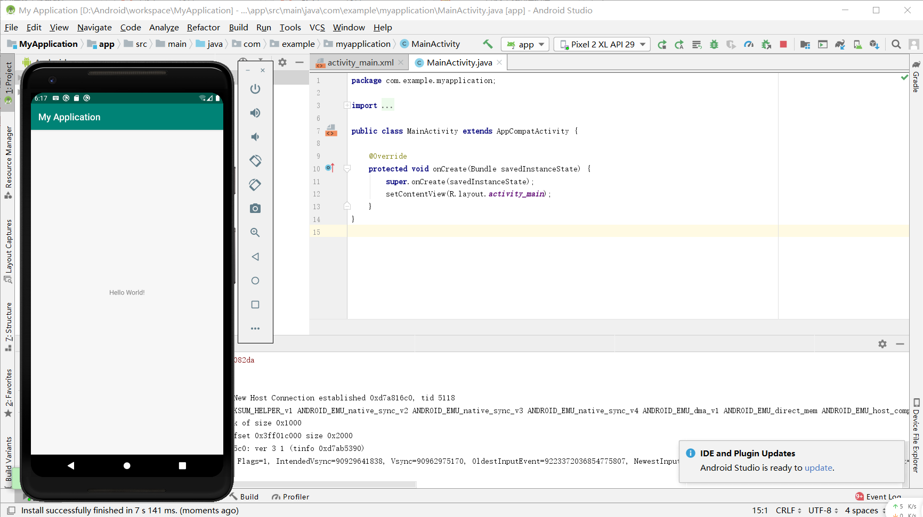Open the VCS menu
This screenshot has height=517, width=923.
point(317,28)
